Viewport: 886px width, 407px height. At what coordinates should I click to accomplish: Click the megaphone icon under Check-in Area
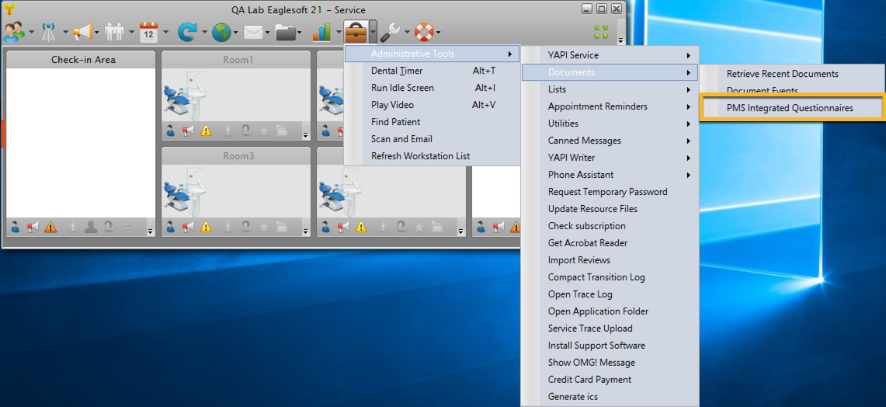[x=33, y=227]
